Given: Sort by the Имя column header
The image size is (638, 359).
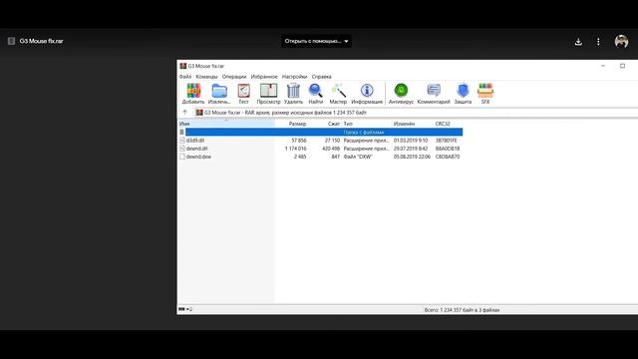Looking at the screenshot, I should click(x=226, y=124).
